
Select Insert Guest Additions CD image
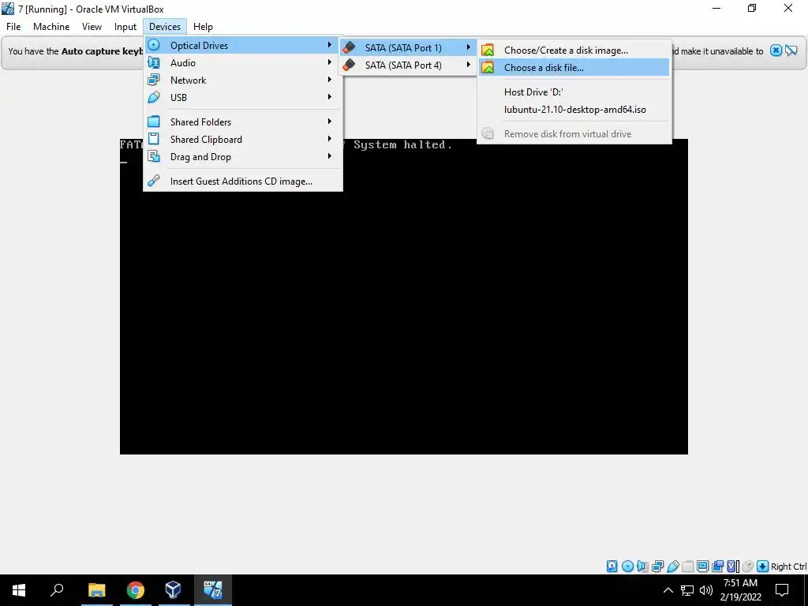point(241,181)
